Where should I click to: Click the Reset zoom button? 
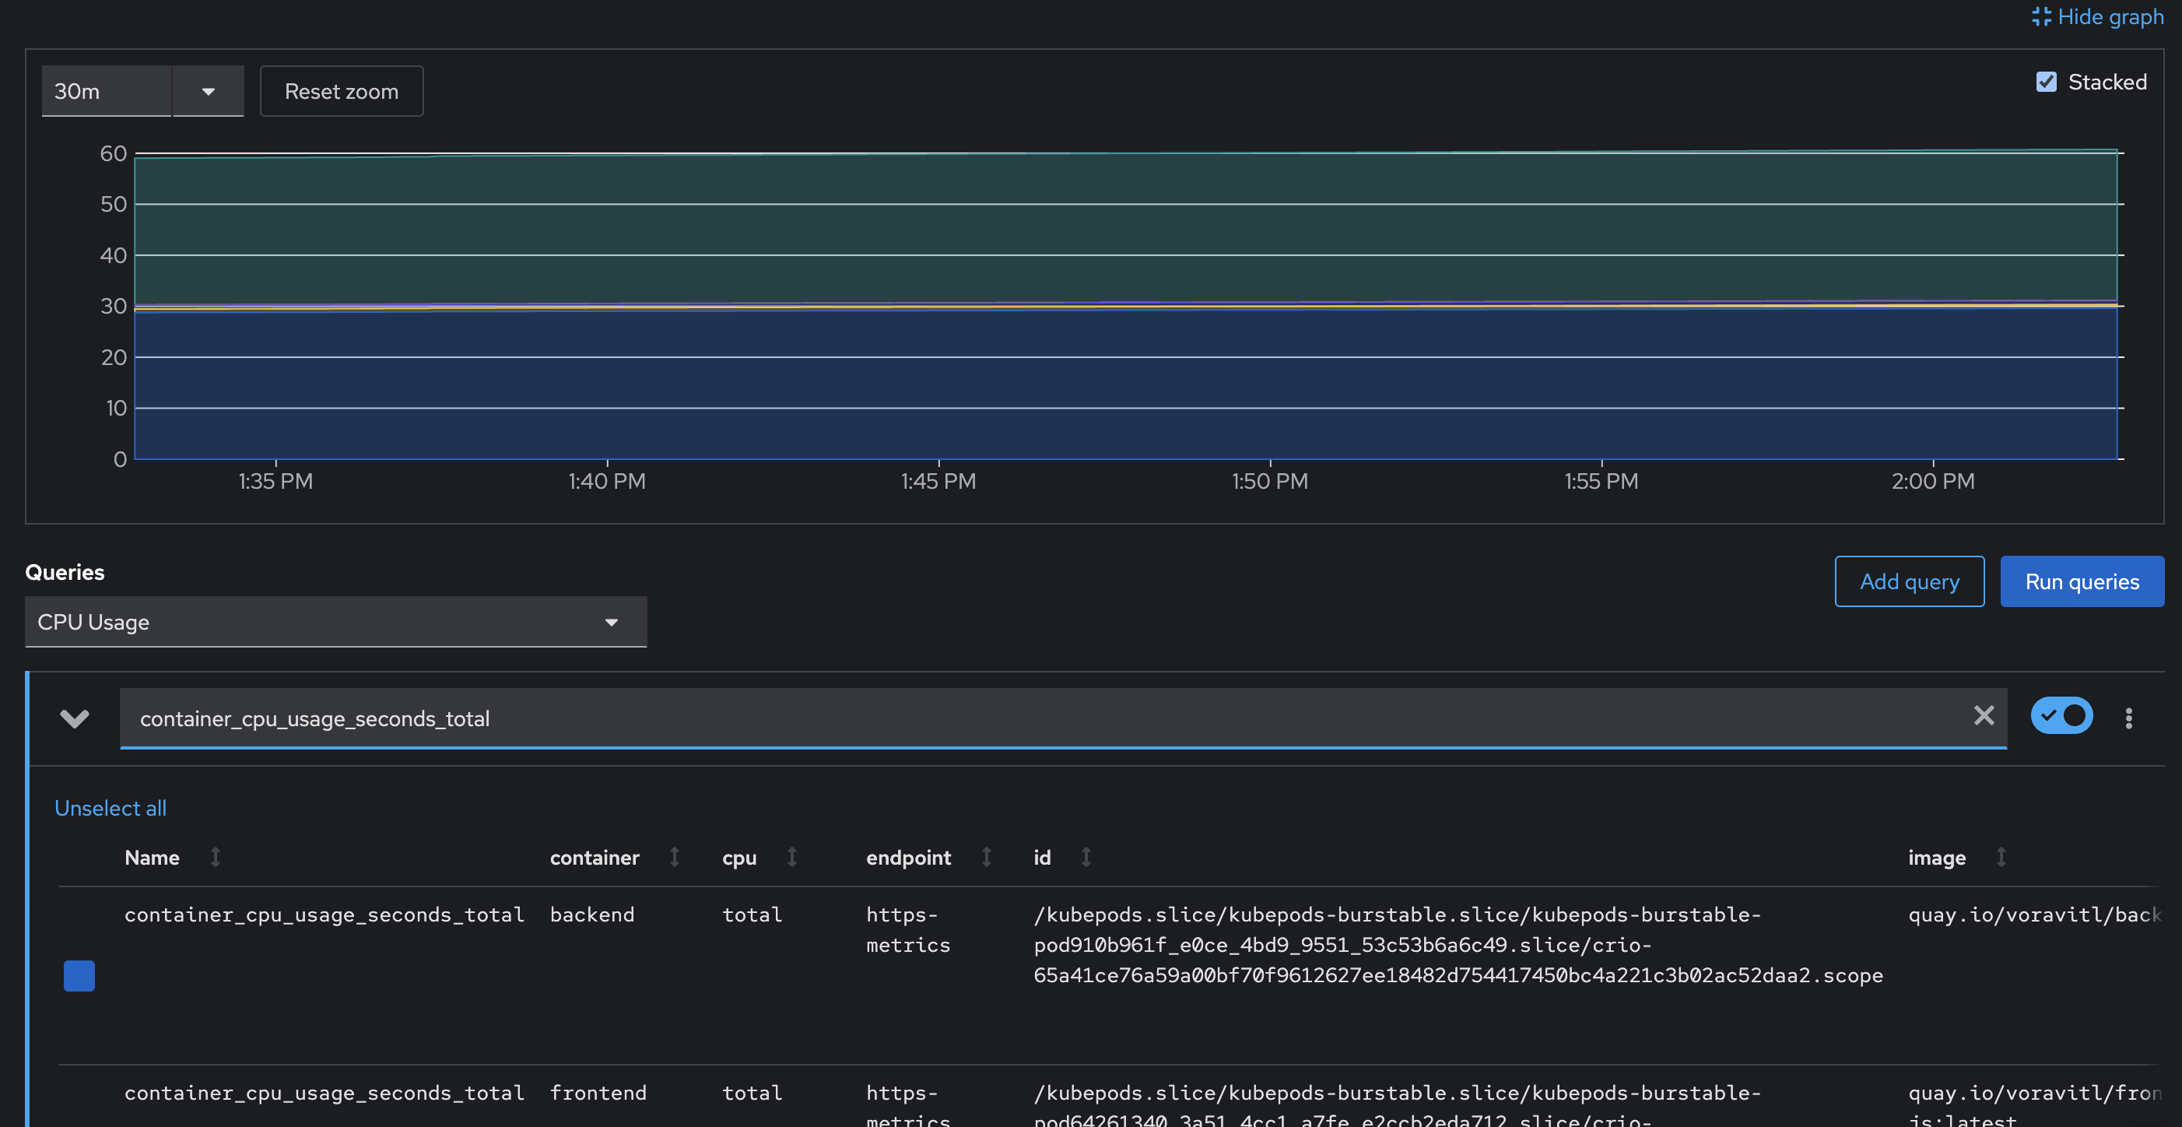point(342,92)
